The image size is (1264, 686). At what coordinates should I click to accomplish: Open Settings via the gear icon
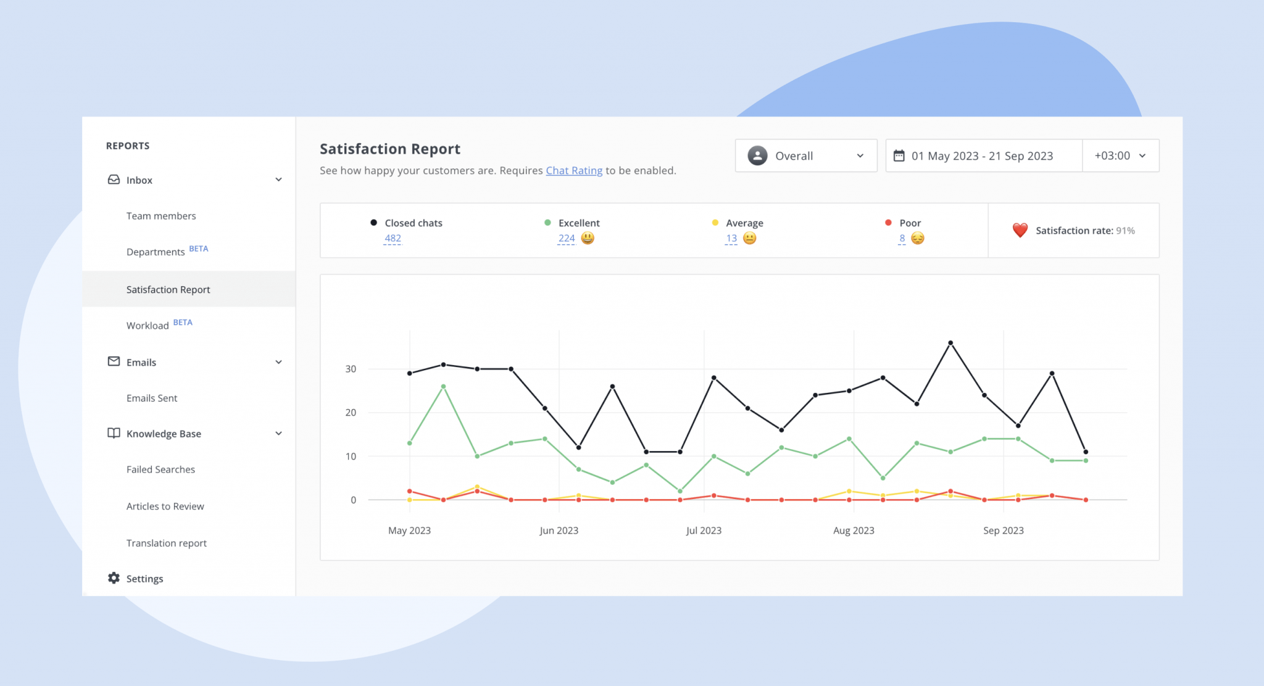coord(114,578)
